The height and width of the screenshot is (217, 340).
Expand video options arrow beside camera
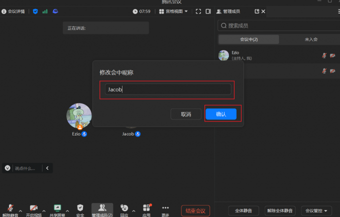(x=44, y=210)
